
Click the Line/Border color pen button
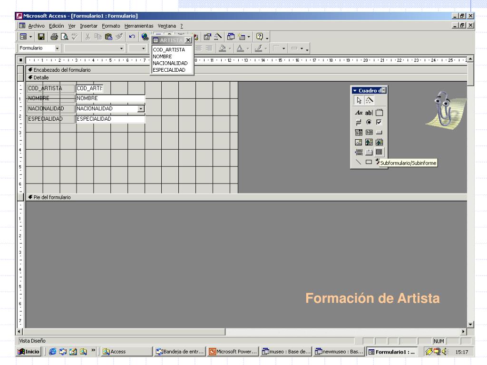coord(258,48)
